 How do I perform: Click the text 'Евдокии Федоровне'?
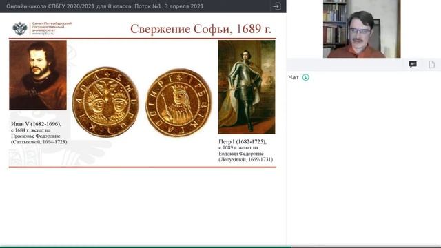coord(241,154)
